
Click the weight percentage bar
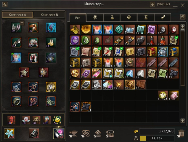point(157,138)
